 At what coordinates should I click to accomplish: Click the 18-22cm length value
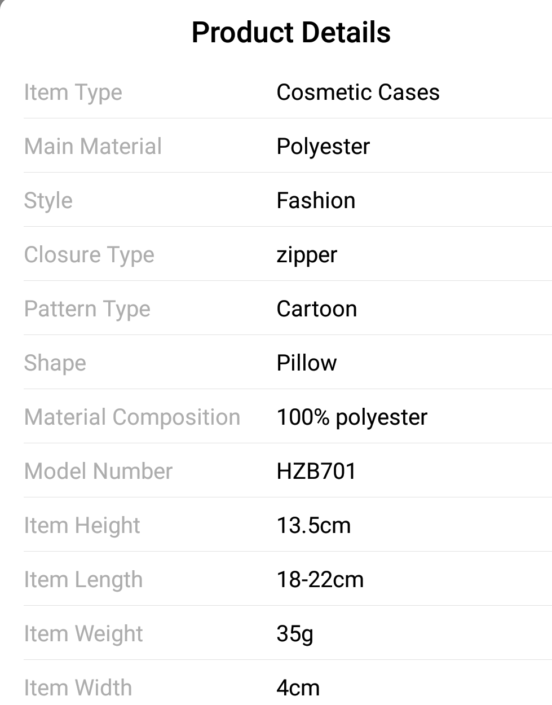pyautogui.click(x=320, y=580)
